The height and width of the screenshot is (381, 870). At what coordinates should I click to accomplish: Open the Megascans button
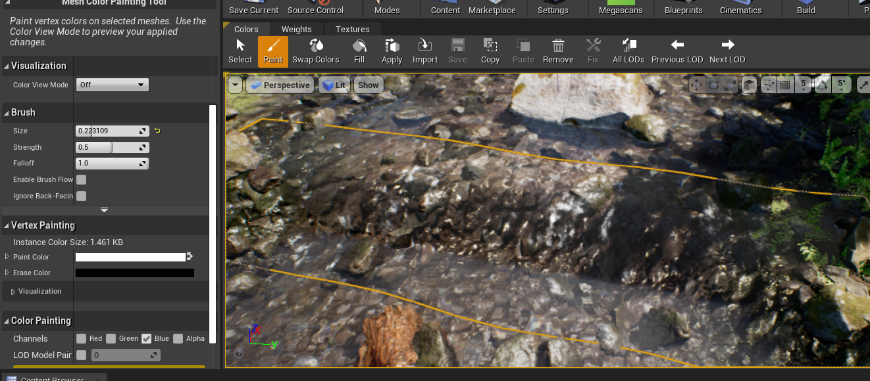621,9
